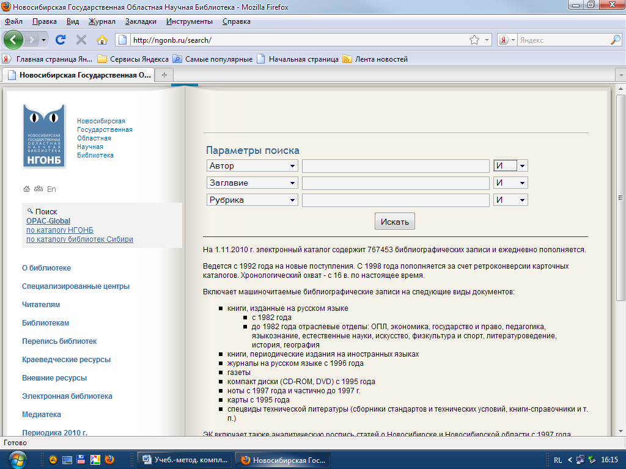The width and height of the screenshot is (626, 469).
Task: Open the Инструменты menu
Action: tap(190, 21)
